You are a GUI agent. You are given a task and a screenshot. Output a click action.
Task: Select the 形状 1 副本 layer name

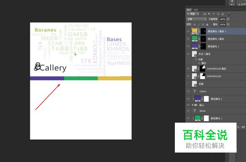tap(205, 54)
